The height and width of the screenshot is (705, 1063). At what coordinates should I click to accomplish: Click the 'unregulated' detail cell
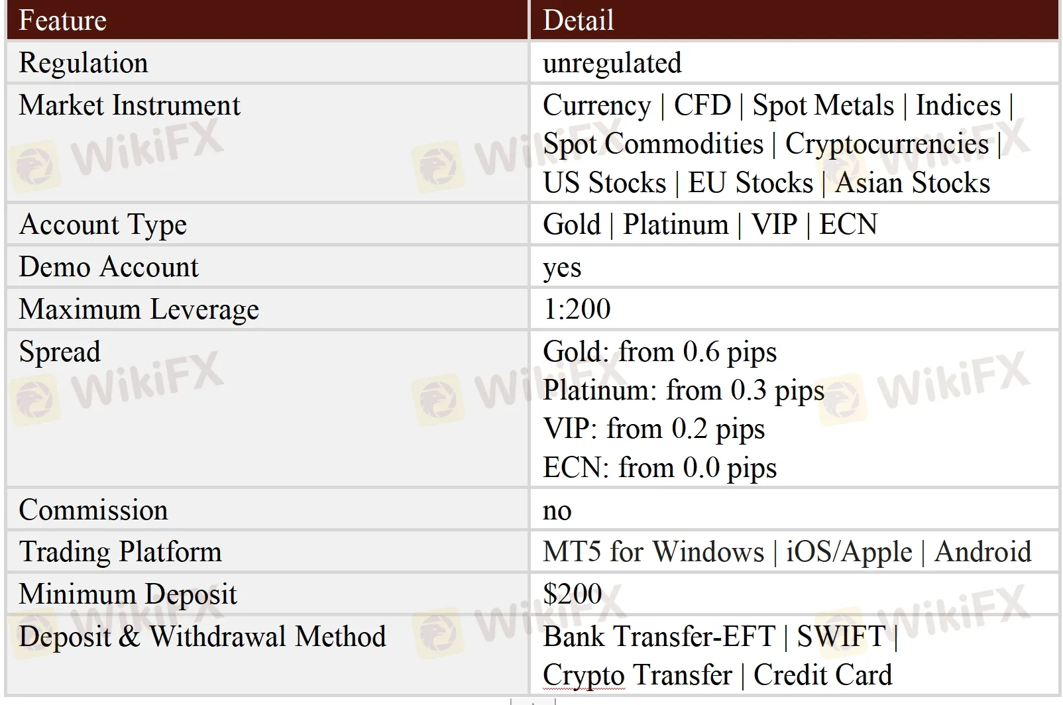pyautogui.click(x=612, y=63)
